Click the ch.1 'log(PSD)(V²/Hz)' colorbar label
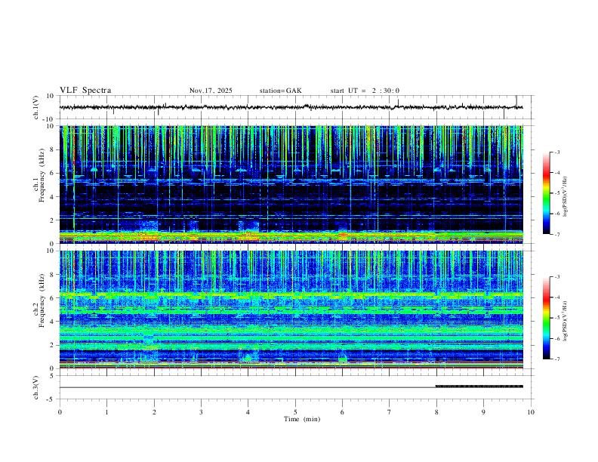Image resolution: width=598 pixels, height=462 pixels. [x=566, y=196]
